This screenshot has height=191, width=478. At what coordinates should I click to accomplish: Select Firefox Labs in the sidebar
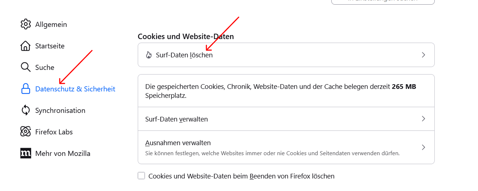coord(54,132)
